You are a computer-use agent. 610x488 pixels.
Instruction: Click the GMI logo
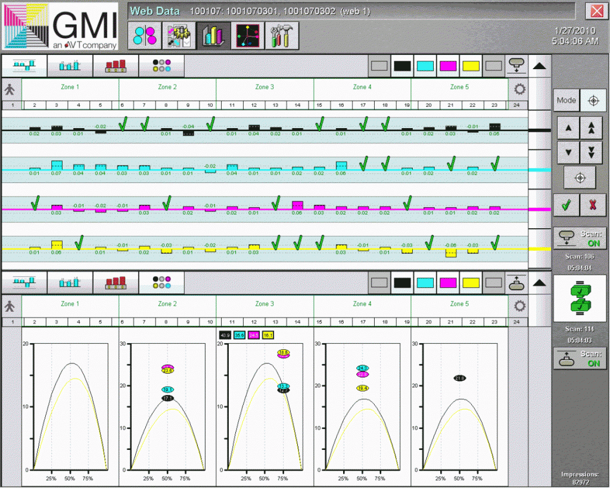pyautogui.click(x=61, y=26)
